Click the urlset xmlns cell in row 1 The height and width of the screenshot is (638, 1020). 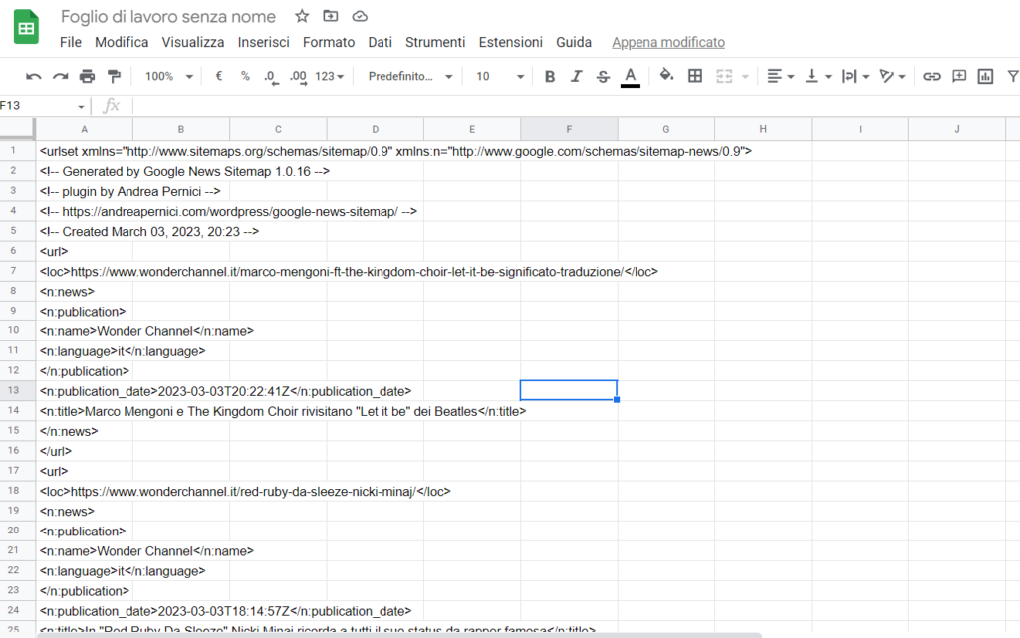pos(84,151)
